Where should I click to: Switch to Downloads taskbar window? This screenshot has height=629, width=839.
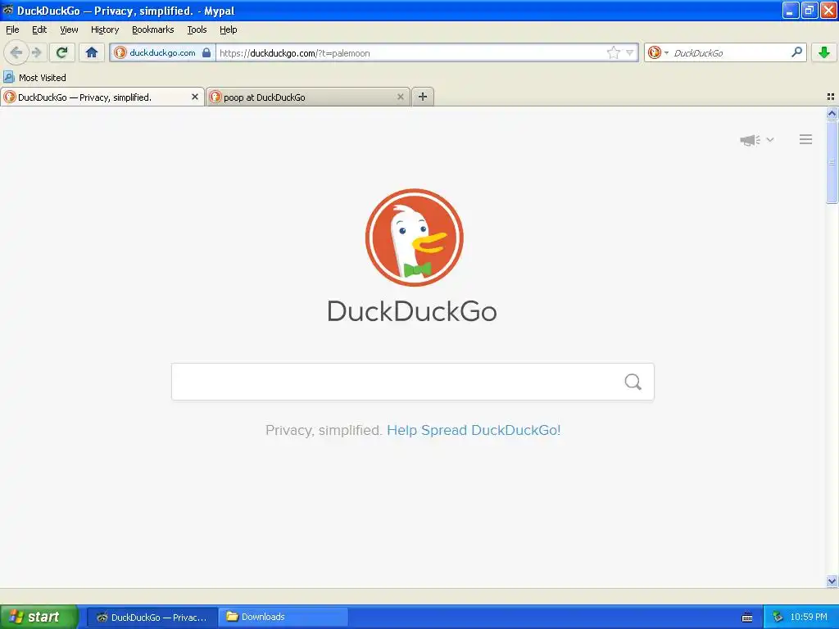click(283, 617)
